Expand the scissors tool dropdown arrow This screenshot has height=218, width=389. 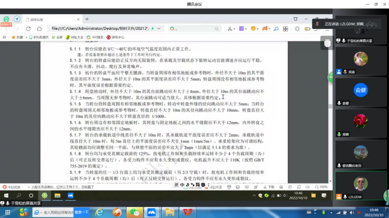234,29
